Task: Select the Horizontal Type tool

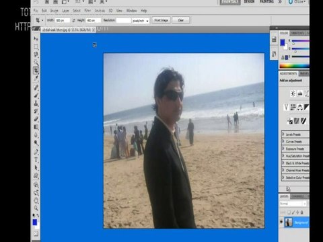Action: (36, 160)
